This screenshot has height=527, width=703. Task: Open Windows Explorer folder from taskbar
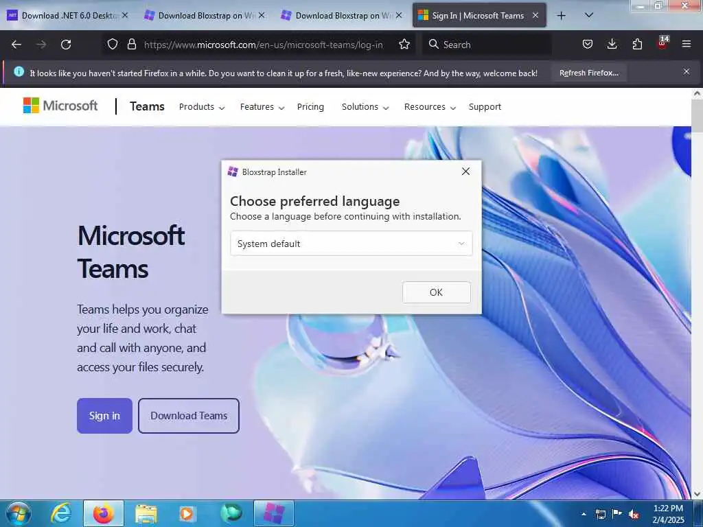tap(146, 514)
